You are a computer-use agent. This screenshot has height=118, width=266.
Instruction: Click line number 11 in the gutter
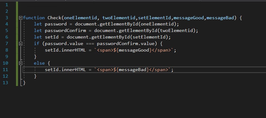(5, 70)
